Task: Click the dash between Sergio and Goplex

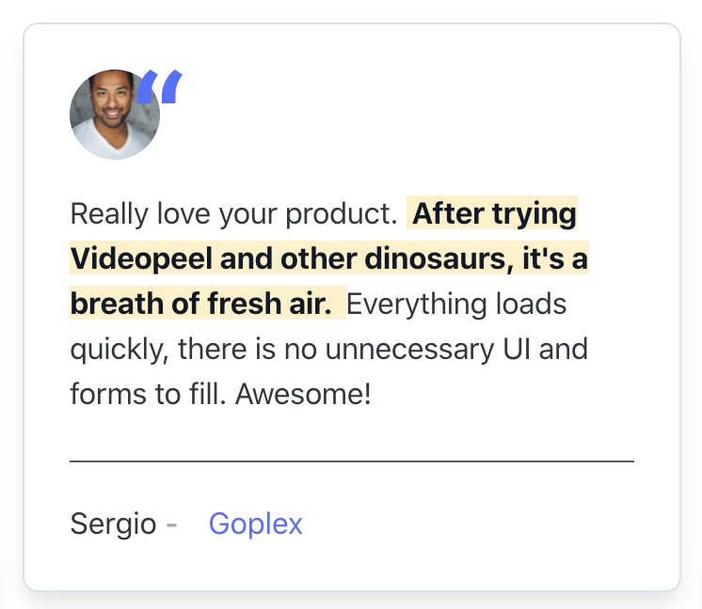Action: 171,523
